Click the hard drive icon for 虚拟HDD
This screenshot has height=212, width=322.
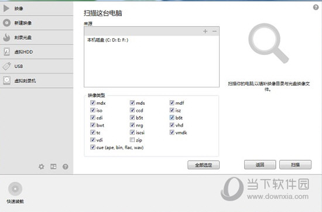[6, 52]
